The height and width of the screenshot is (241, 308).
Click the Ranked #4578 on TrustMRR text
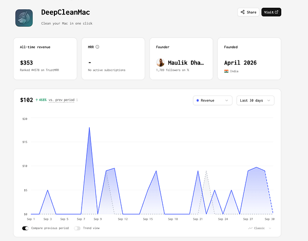(40, 70)
